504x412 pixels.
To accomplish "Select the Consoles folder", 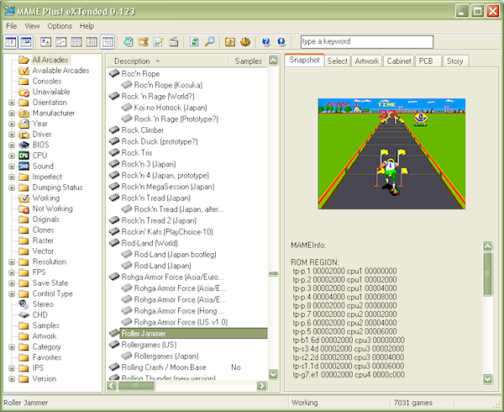I will tap(46, 81).
